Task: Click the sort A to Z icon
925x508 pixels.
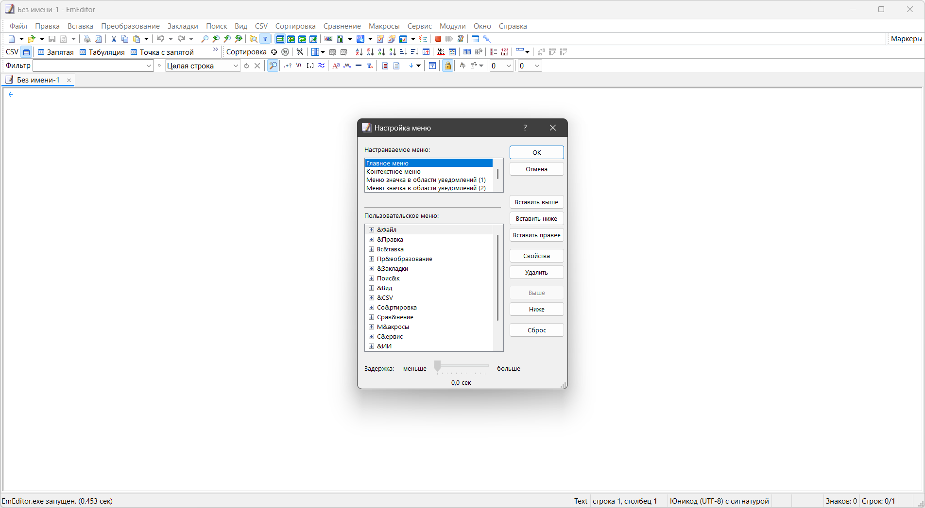Action: pyautogui.click(x=359, y=52)
